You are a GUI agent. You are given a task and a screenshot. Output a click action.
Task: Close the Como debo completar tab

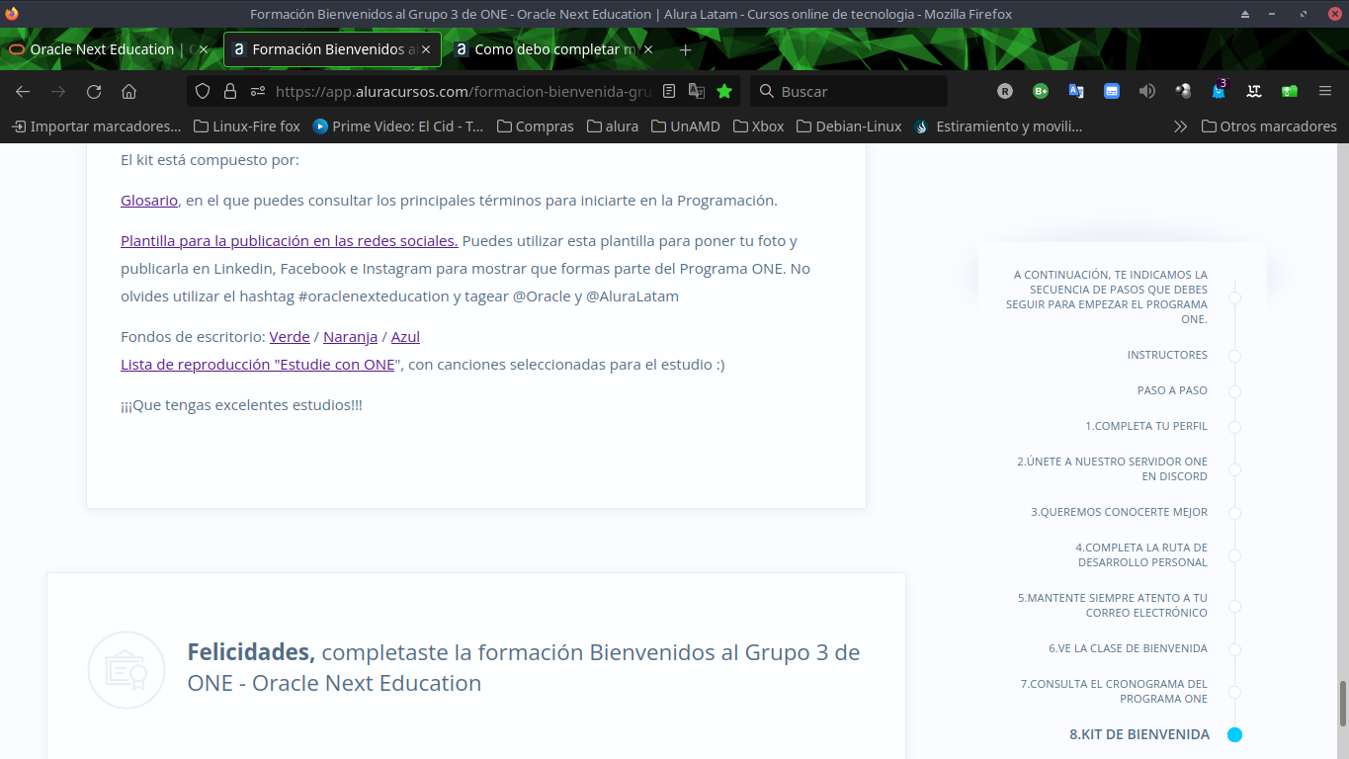(648, 49)
